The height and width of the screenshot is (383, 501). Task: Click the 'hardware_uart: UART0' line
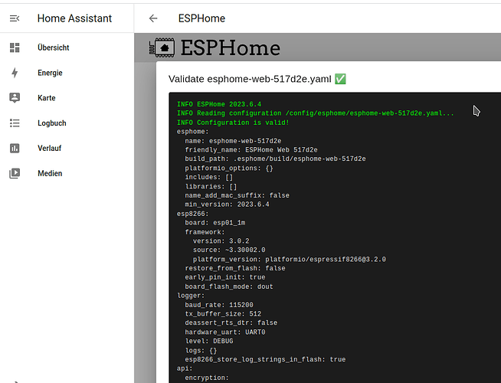coord(225,332)
